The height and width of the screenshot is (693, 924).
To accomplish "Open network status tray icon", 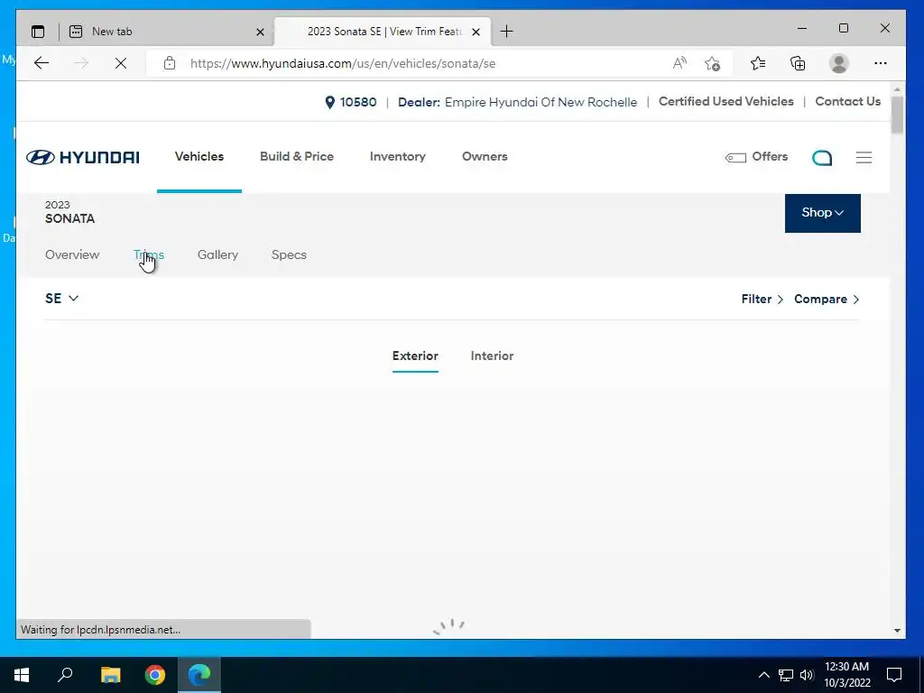I will pos(786,675).
